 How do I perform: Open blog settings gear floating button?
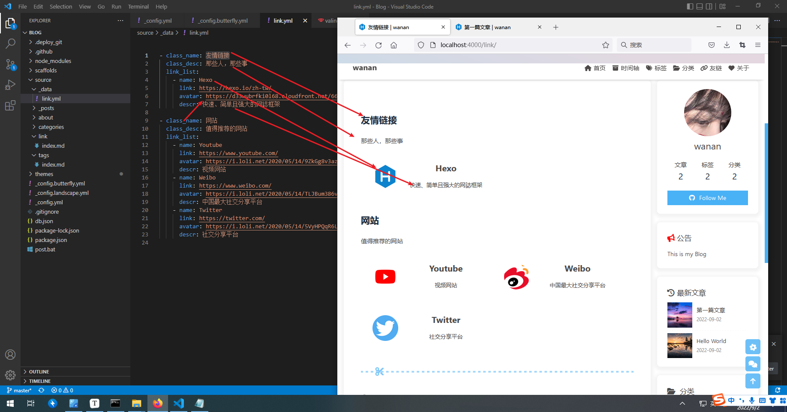point(753,347)
